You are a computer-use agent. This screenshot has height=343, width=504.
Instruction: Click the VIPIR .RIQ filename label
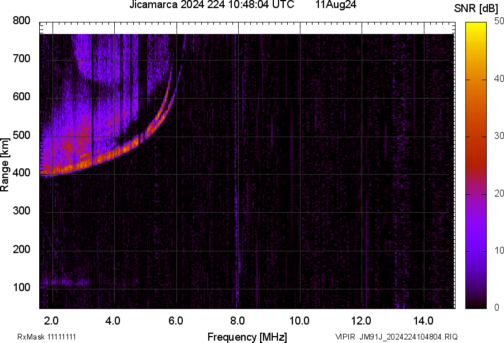point(396,337)
